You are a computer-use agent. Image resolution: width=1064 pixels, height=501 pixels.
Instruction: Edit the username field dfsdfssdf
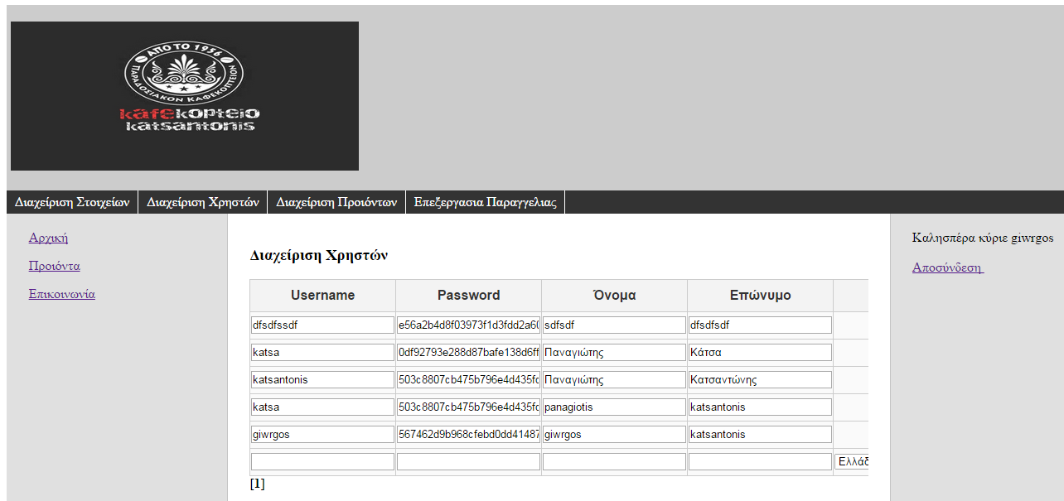pos(322,325)
